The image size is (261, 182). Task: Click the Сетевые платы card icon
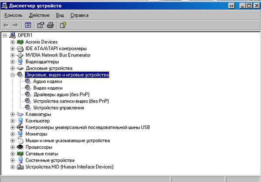click(x=20, y=154)
